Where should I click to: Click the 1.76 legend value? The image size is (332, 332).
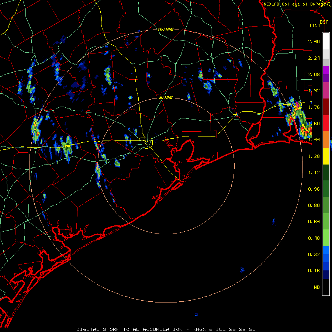click(314, 107)
